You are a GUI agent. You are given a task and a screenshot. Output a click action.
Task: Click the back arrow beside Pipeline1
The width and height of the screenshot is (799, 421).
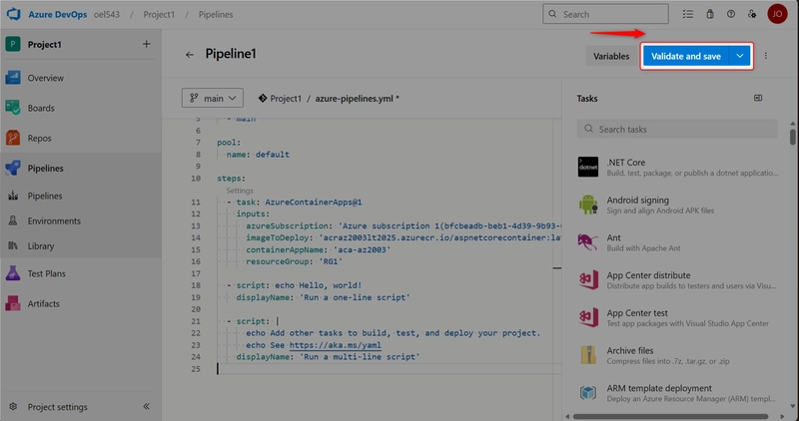(x=190, y=56)
